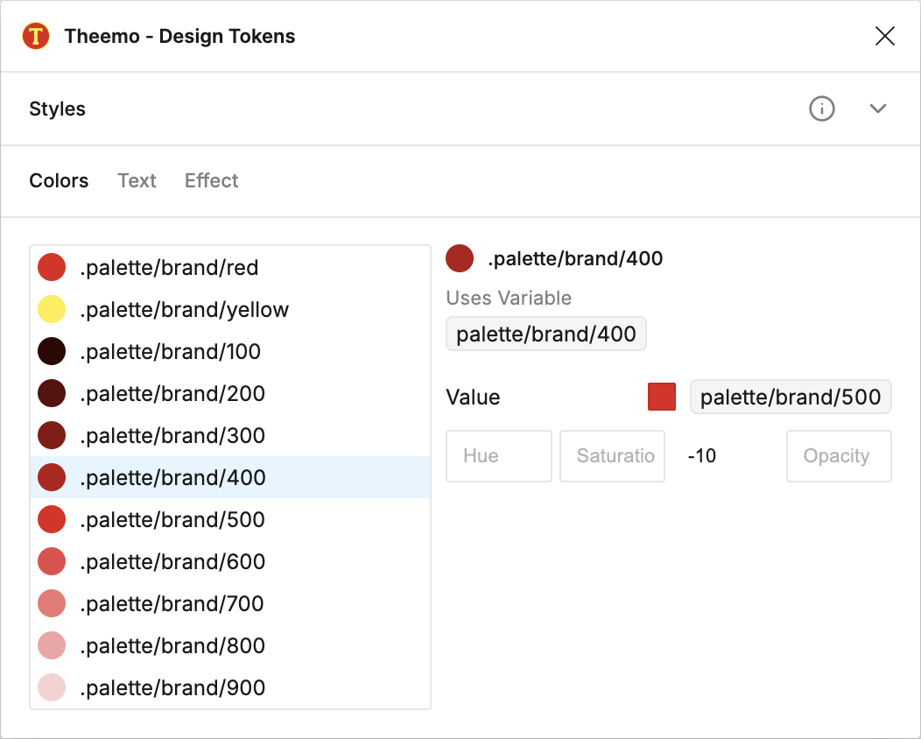This screenshot has height=739, width=921.
Task: Select .palette/brand/red style
Action: [169, 268]
